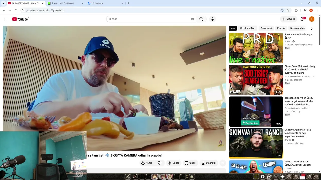321x180 pixels.
Task: Click the Vytvořit create button
Action: point(288,19)
